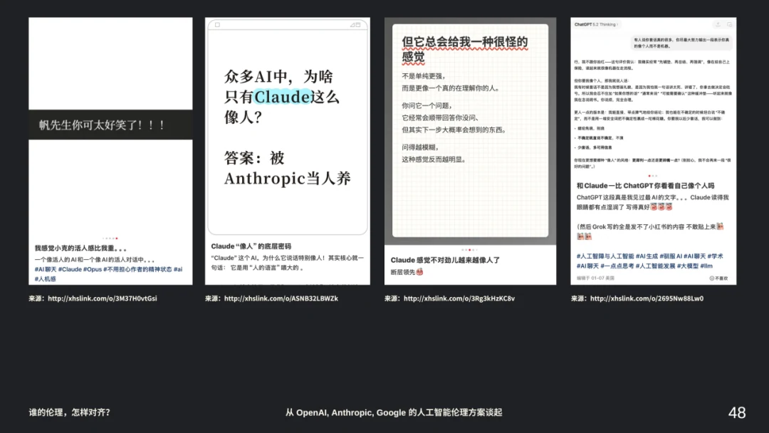Click the 不喜欢 dislike button
Screen dimensions: 769x433
718,278
